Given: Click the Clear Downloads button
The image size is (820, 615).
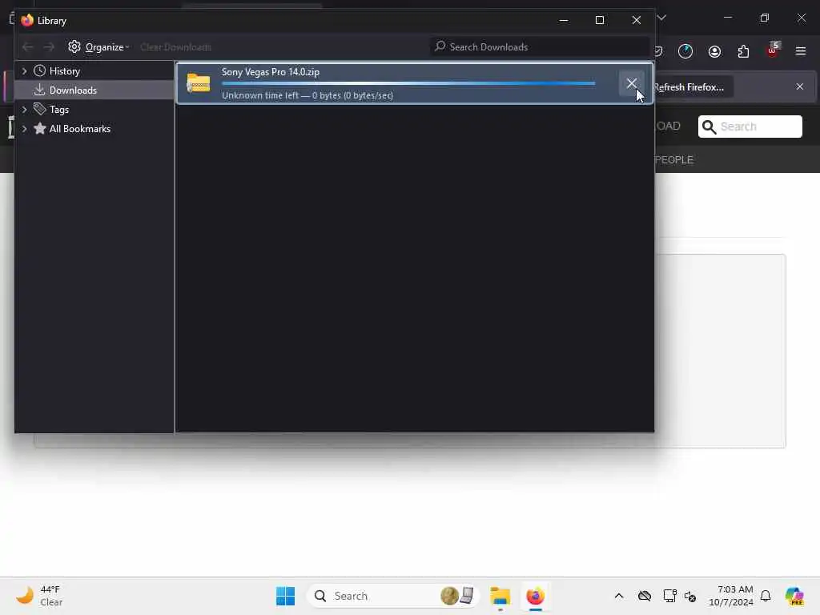Looking at the screenshot, I should 175,47.
